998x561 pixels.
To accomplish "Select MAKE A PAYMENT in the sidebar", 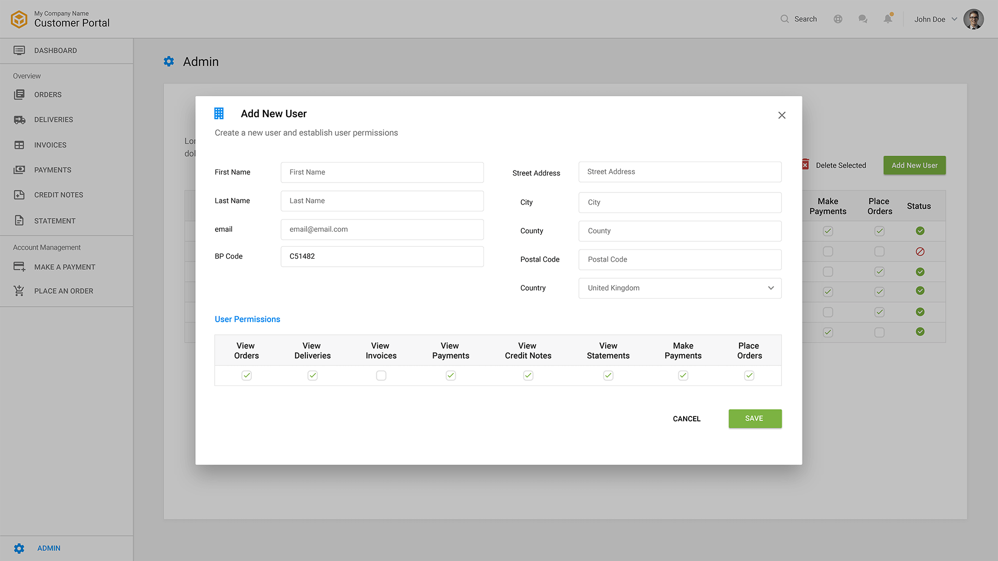I will pyautogui.click(x=64, y=267).
